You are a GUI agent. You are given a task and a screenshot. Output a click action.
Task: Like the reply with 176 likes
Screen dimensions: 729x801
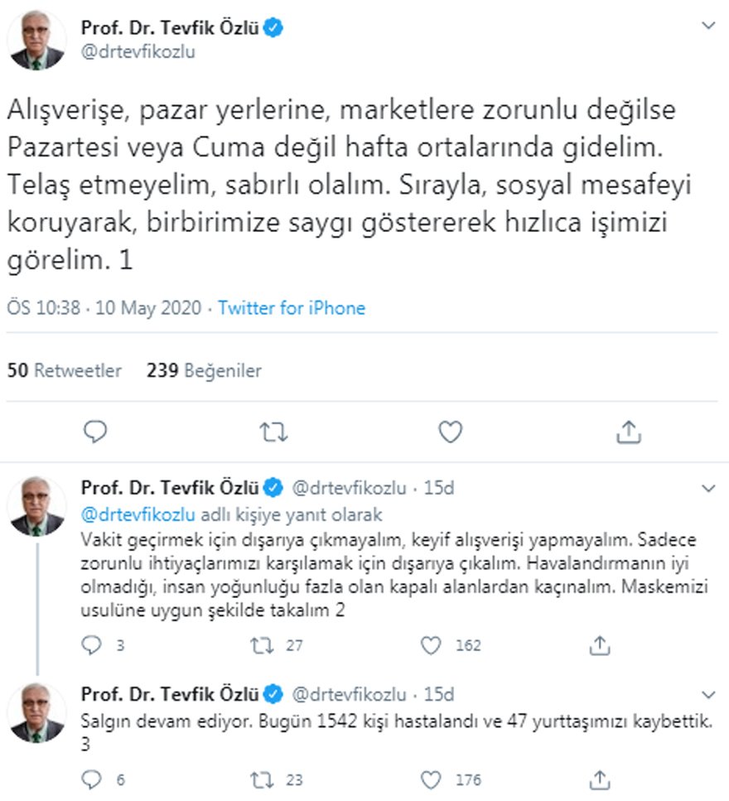pyautogui.click(x=432, y=779)
